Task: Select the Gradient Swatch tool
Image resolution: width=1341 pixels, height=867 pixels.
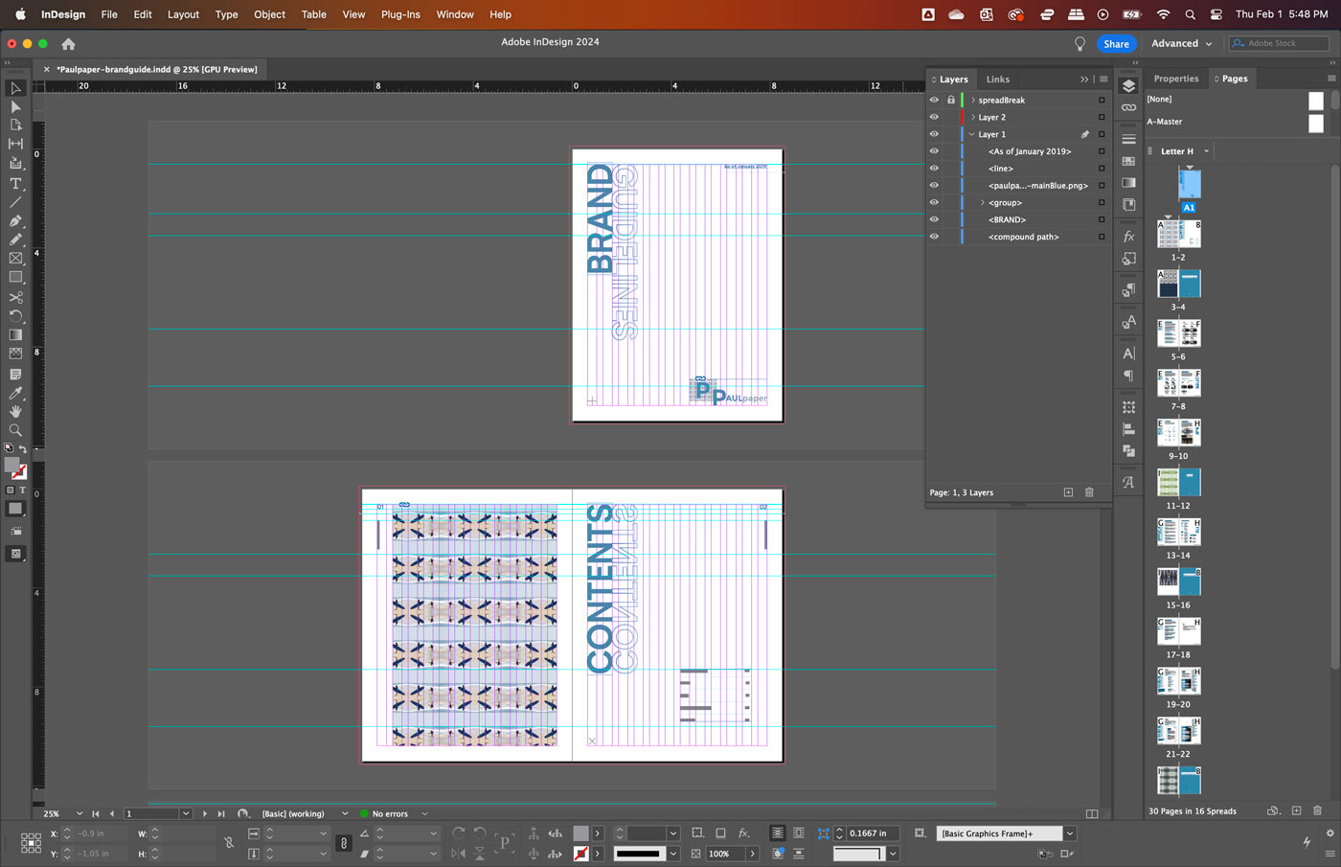Action: tap(15, 335)
